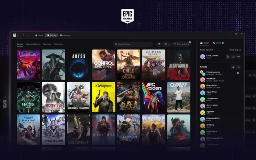
Task: Open Filter and sort options
Action: (x=181, y=44)
